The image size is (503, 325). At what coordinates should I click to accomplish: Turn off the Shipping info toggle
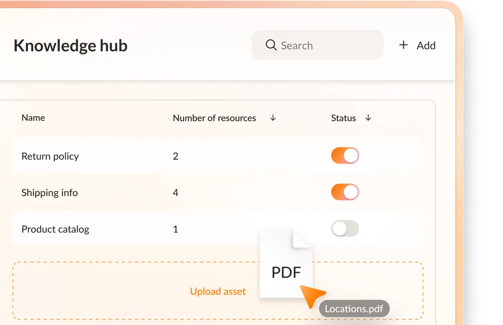coord(345,192)
